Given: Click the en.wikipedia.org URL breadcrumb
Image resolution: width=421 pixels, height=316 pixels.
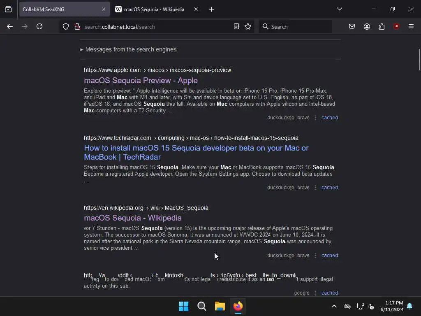Looking at the screenshot, I should coord(146,208).
